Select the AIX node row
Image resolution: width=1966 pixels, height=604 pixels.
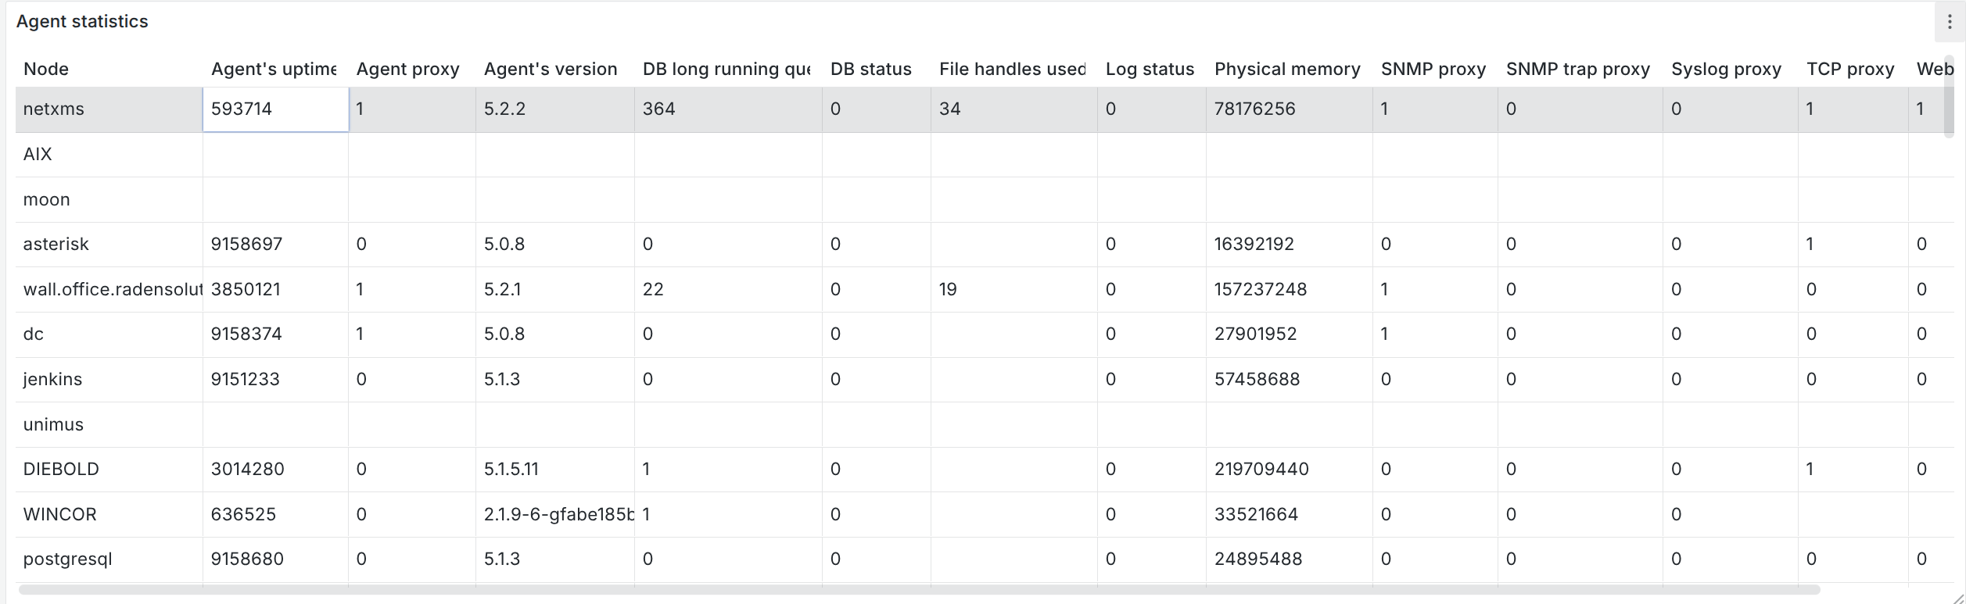[985, 155]
